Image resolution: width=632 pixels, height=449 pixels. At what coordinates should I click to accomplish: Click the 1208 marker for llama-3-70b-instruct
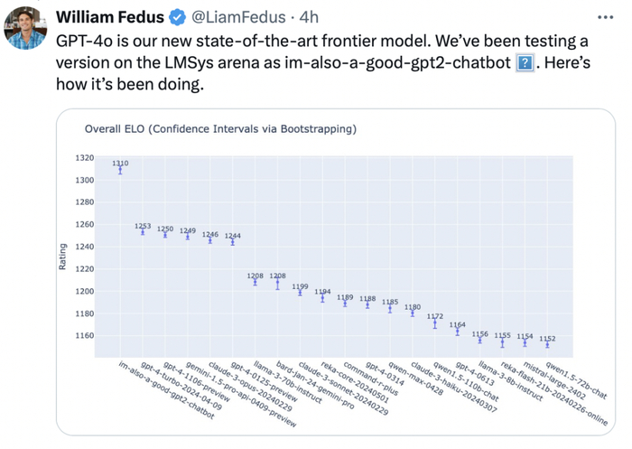(256, 282)
